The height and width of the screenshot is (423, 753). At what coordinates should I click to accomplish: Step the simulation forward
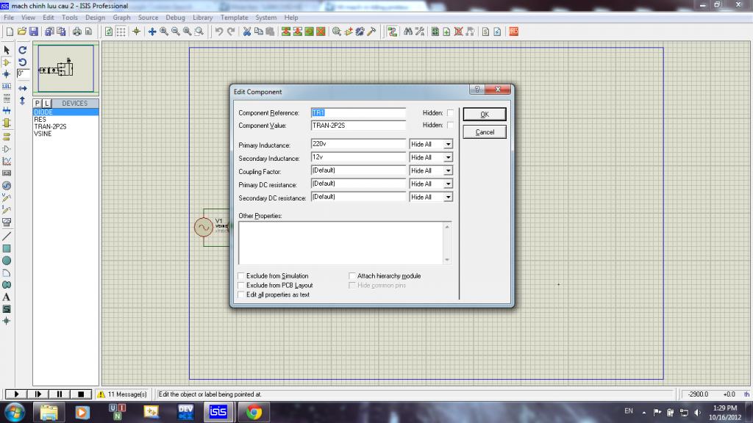pos(38,394)
